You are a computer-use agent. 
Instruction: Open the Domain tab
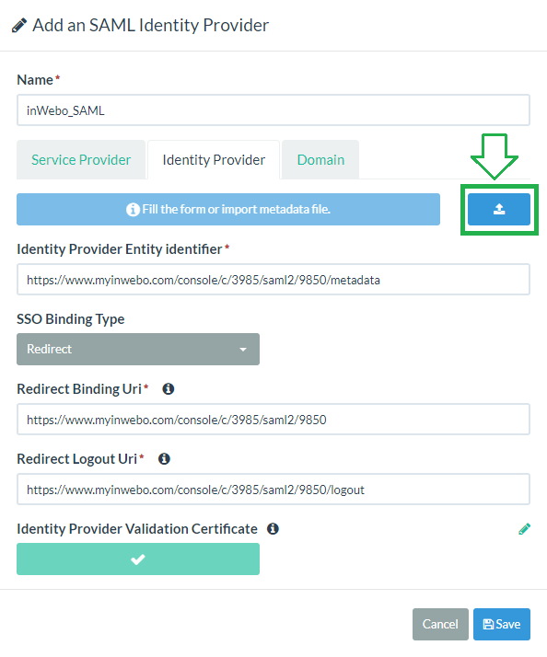click(320, 159)
